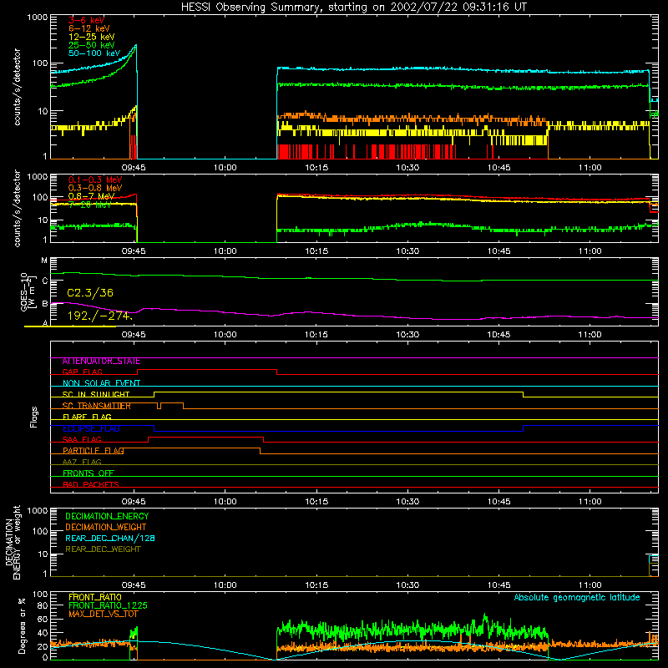Click the REAR_DEC_WEIGHT legend label
Image resolution: width=668 pixels, height=668 pixels.
pos(103,549)
